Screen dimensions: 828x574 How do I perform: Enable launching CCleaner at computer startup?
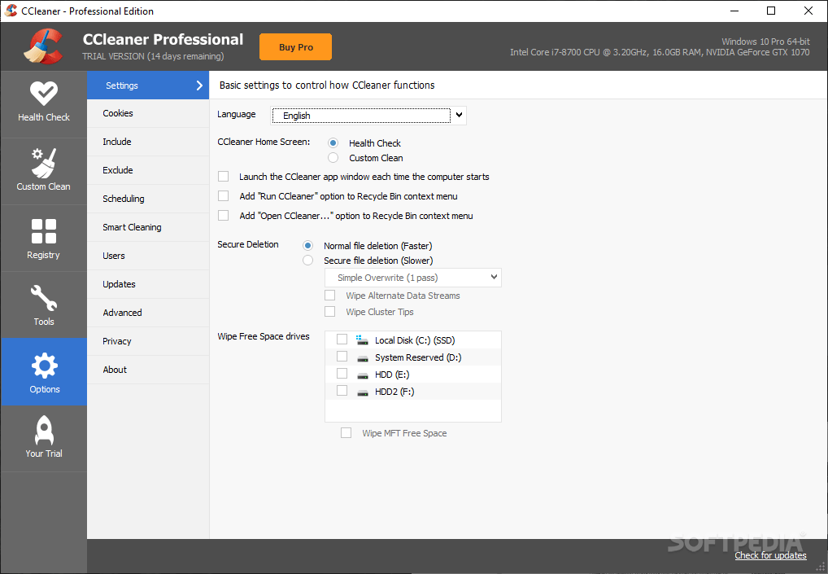223,176
